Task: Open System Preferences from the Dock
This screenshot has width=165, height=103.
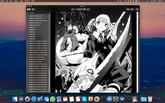Action: [116, 99]
